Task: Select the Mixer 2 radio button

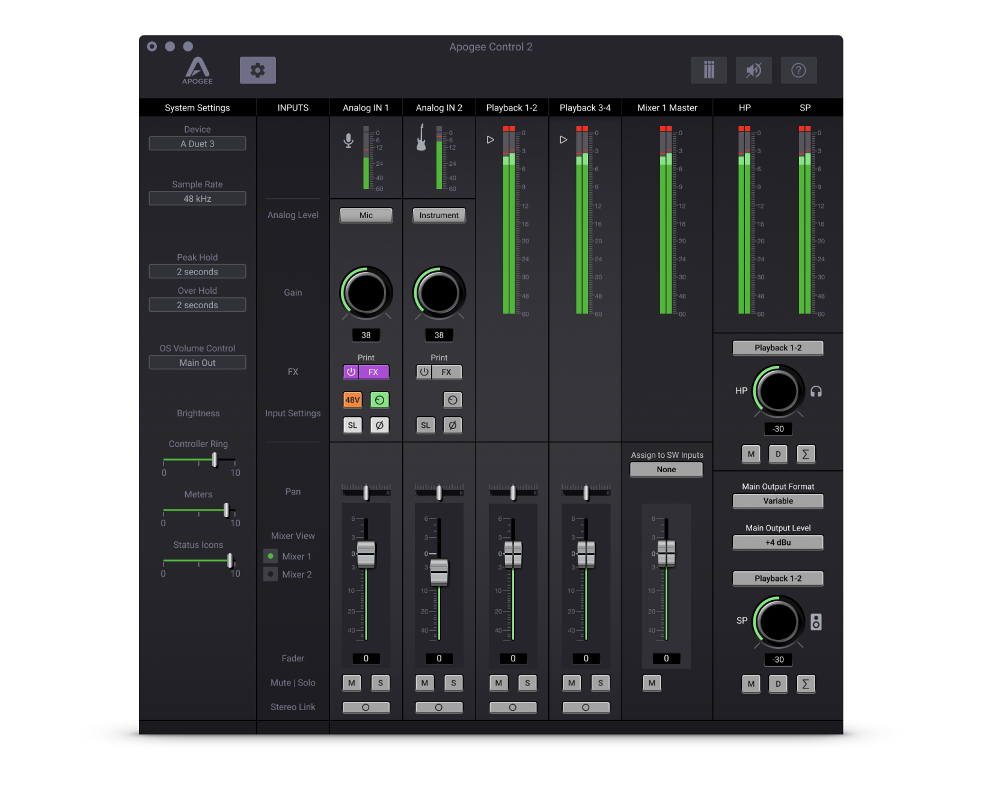Action: coord(271,574)
